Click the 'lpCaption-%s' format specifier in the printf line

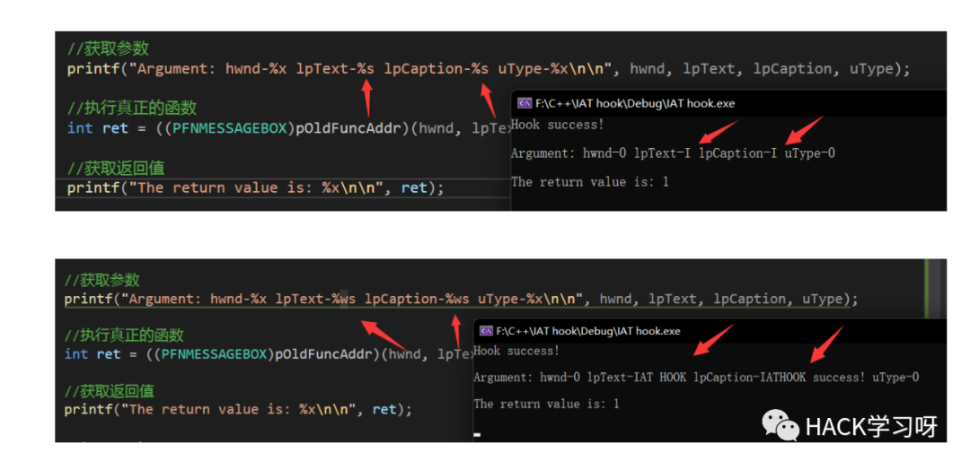436,68
